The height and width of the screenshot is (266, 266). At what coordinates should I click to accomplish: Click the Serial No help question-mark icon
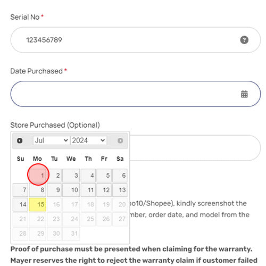point(244,40)
